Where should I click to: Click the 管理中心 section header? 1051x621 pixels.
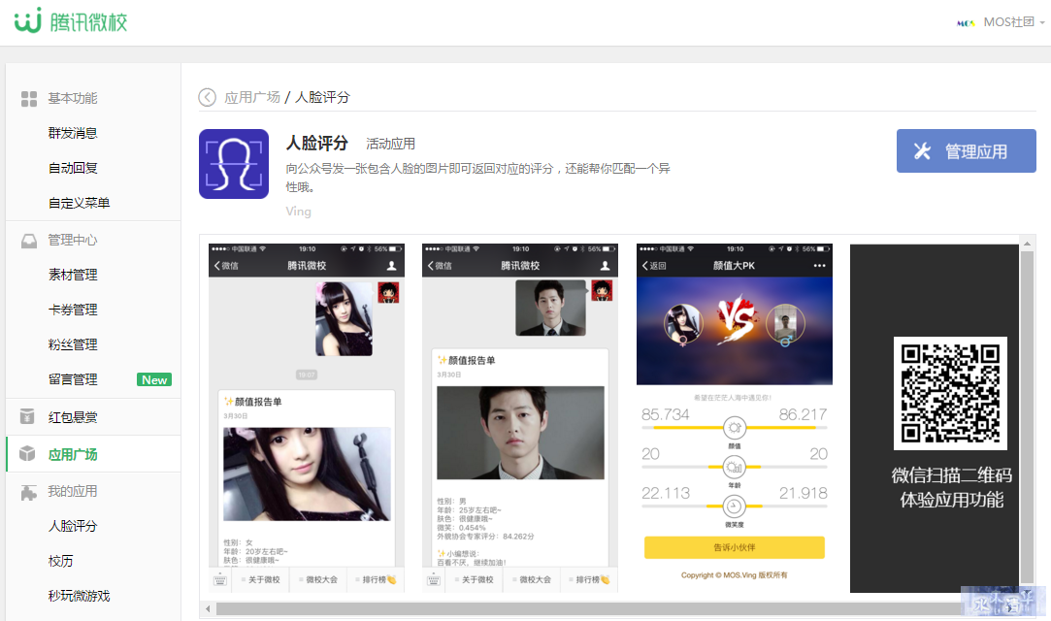tap(73, 240)
